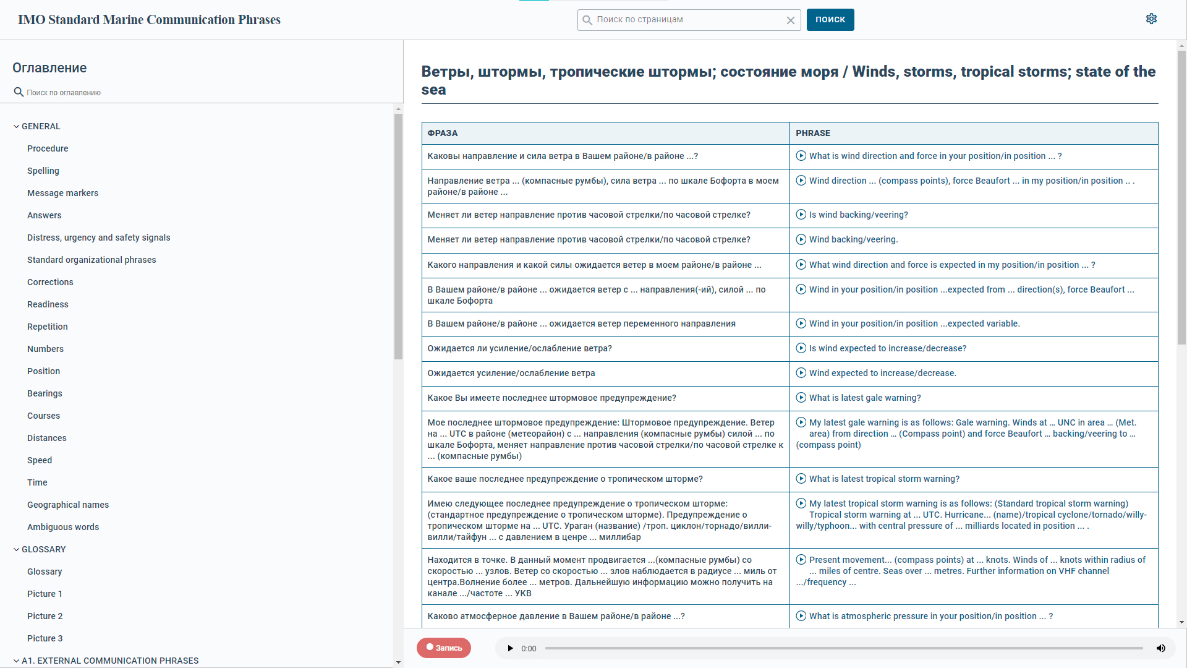Open the Message markers section
This screenshot has height=668, width=1187.
(x=62, y=193)
